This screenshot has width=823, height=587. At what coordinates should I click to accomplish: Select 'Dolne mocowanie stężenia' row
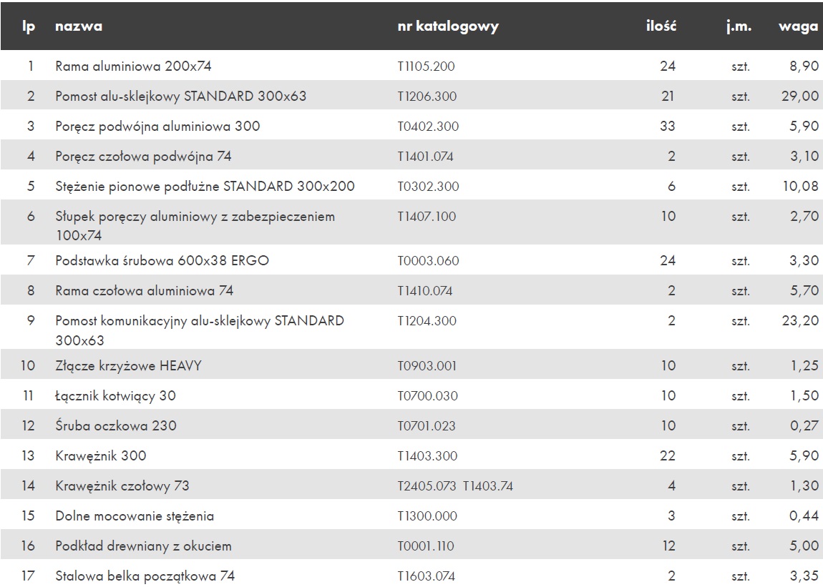(411, 516)
